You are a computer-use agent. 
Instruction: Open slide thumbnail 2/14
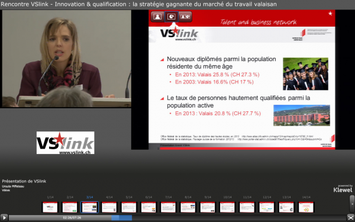point(70,207)
